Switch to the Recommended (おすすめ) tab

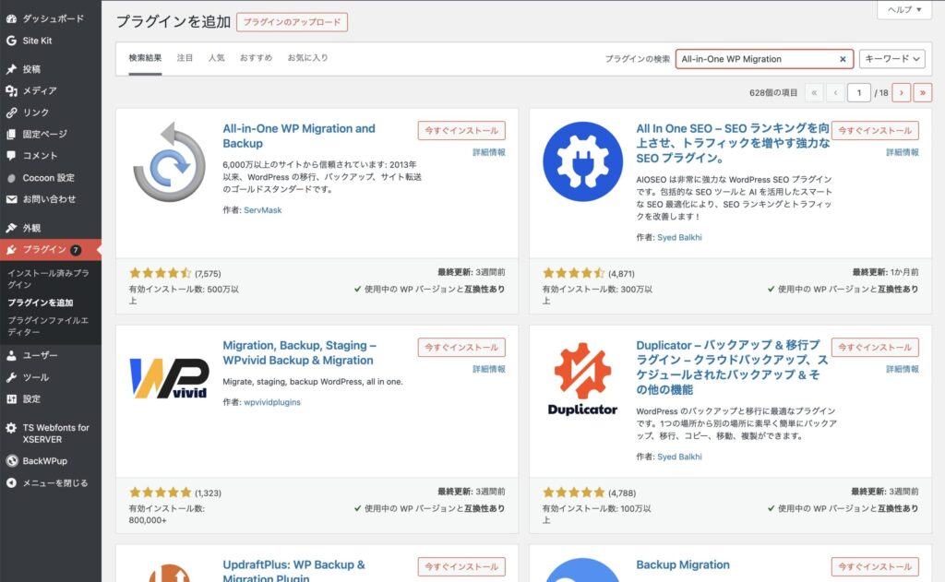pos(256,58)
